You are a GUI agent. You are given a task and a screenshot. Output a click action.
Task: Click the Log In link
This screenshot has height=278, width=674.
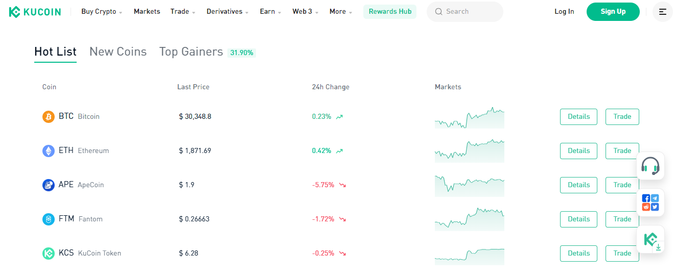pyautogui.click(x=564, y=12)
